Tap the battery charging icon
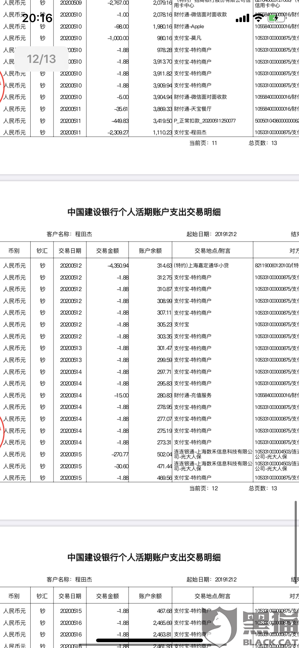299x648 pixels. tap(276, 18)
